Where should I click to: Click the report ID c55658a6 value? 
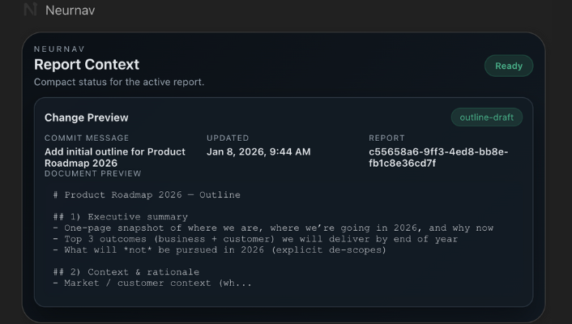(438, 157)
